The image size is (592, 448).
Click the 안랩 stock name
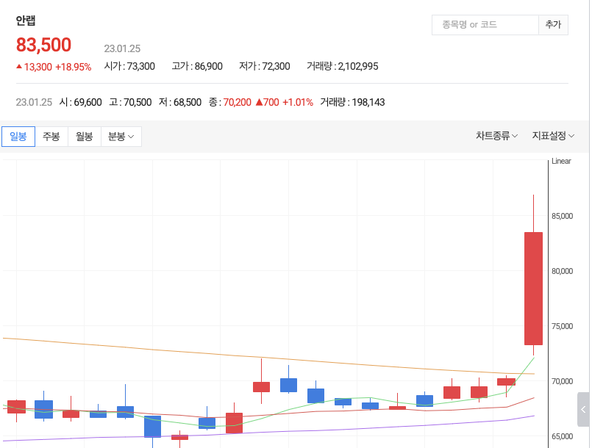26,21
